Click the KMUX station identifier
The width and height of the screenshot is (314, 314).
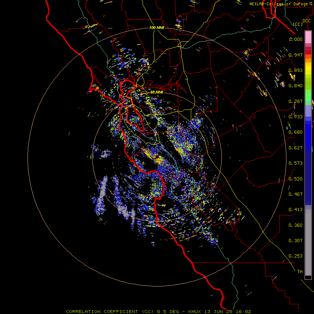pos(194,312)
